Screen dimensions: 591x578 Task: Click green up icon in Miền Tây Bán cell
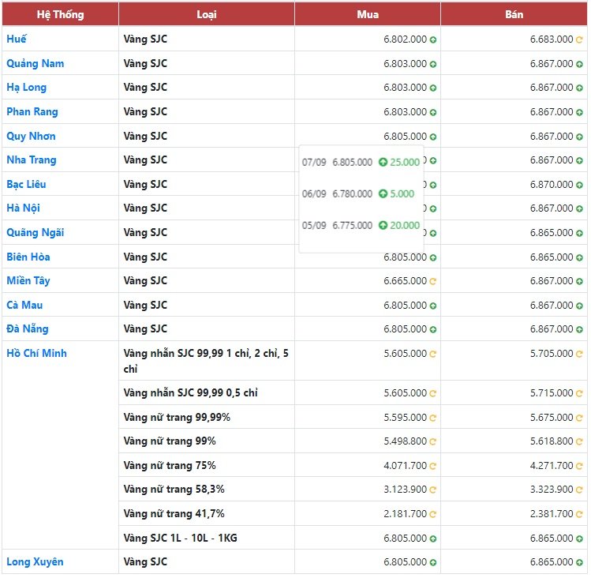coord(579,281)
